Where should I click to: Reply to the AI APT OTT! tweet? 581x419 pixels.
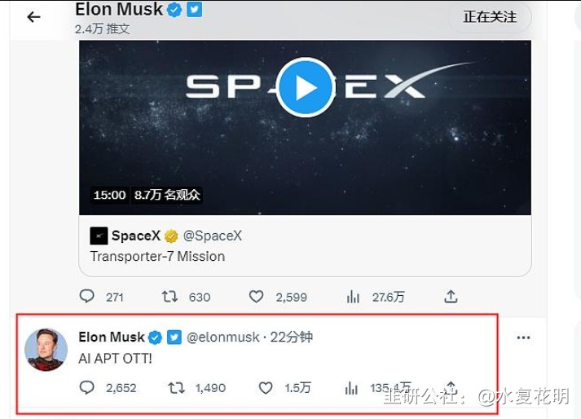pyautogui.click(x=87, y=388)
